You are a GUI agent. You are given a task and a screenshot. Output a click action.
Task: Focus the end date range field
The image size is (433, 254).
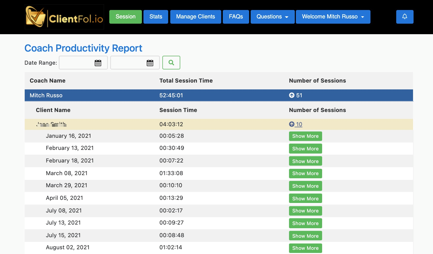point(135,63)
